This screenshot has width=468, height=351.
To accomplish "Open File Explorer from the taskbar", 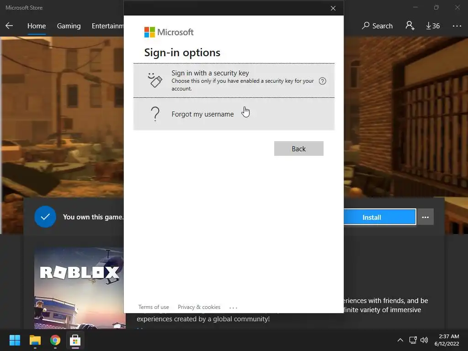I will coord(35,340).
